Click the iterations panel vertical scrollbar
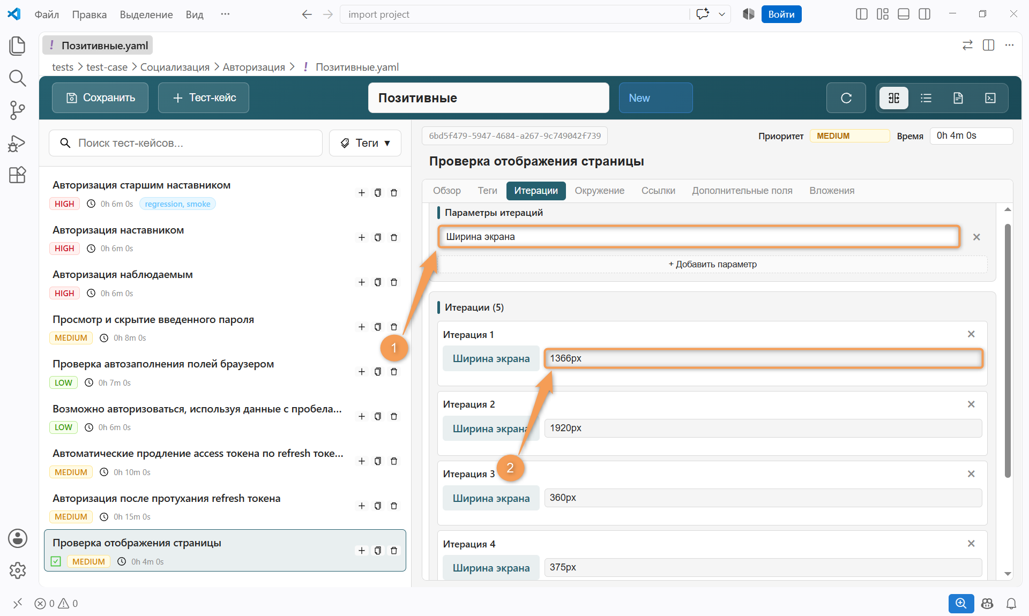Image resolution: width=1029 pixels, height=616 pixels. click(x=1008, y=351)
